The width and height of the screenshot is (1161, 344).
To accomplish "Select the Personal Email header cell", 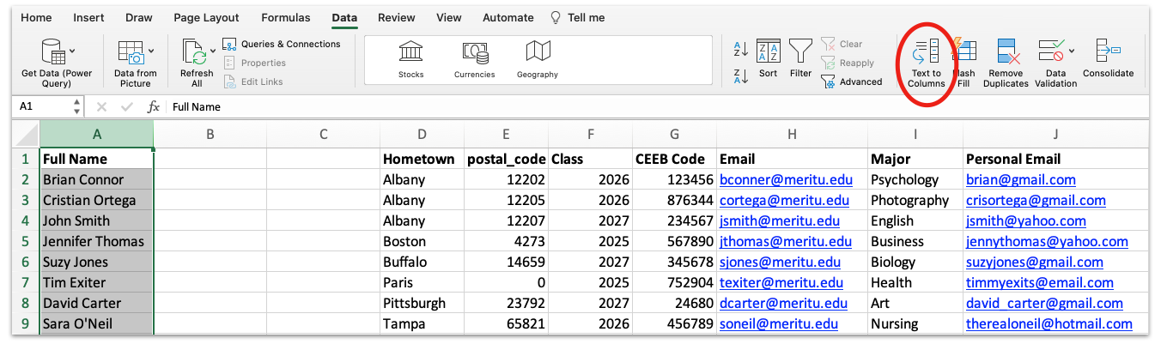I will point(1055,160).
